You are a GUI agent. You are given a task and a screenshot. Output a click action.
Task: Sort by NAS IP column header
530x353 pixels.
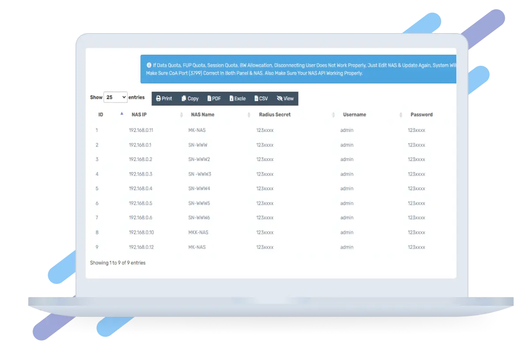click(x=139, y=115)
